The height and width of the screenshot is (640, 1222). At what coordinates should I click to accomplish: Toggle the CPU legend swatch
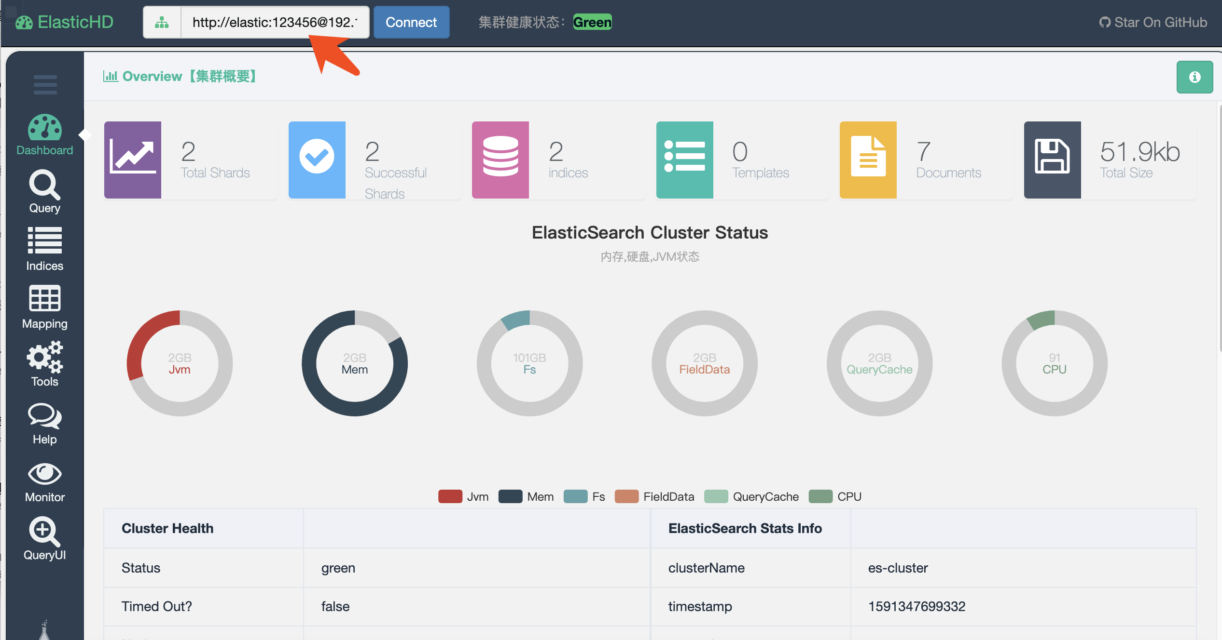[820, 496]
